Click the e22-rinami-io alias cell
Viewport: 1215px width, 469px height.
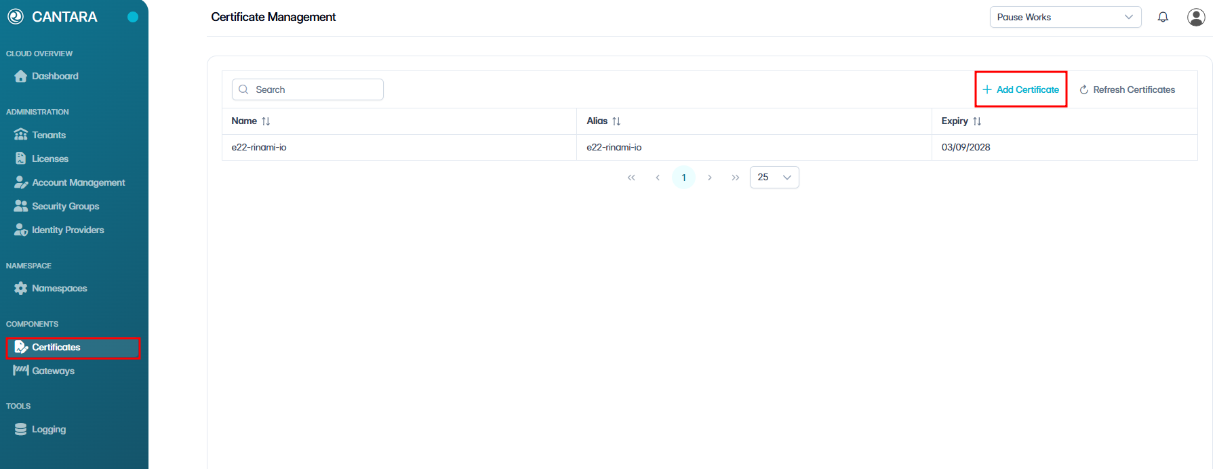click(x=754, y=147)
